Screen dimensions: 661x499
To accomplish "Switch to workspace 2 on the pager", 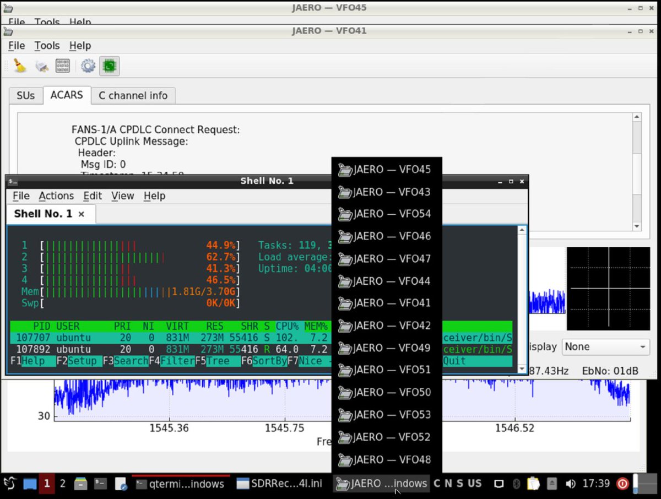I will point(63,484).
